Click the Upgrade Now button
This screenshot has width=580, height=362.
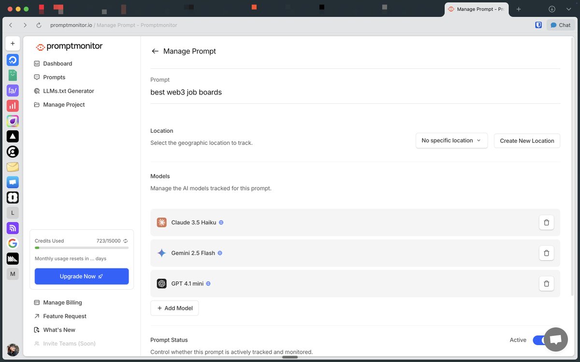click(82, 277)
